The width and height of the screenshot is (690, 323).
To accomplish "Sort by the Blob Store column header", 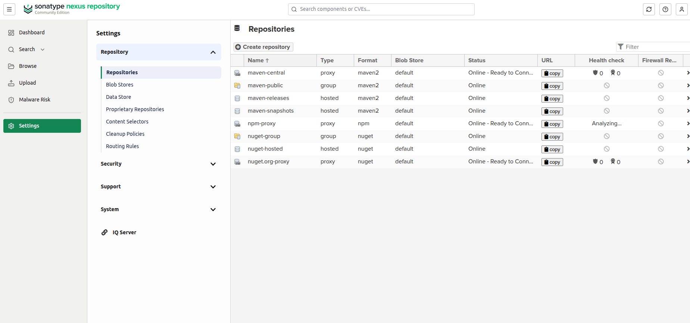I will 428,60.
